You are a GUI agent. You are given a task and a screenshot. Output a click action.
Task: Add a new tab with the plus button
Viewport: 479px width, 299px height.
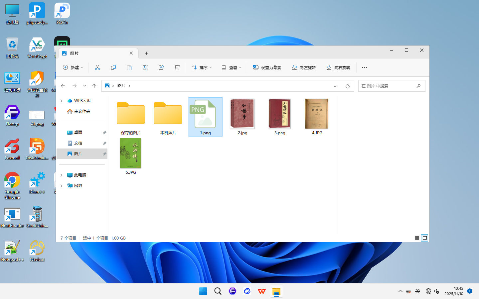[x=146, y=53]
